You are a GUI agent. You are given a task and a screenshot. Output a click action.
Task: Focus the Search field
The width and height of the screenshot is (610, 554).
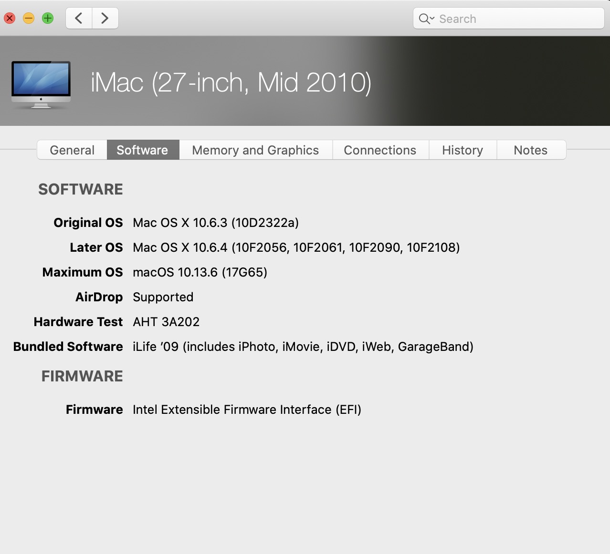[x=509, y=19]
